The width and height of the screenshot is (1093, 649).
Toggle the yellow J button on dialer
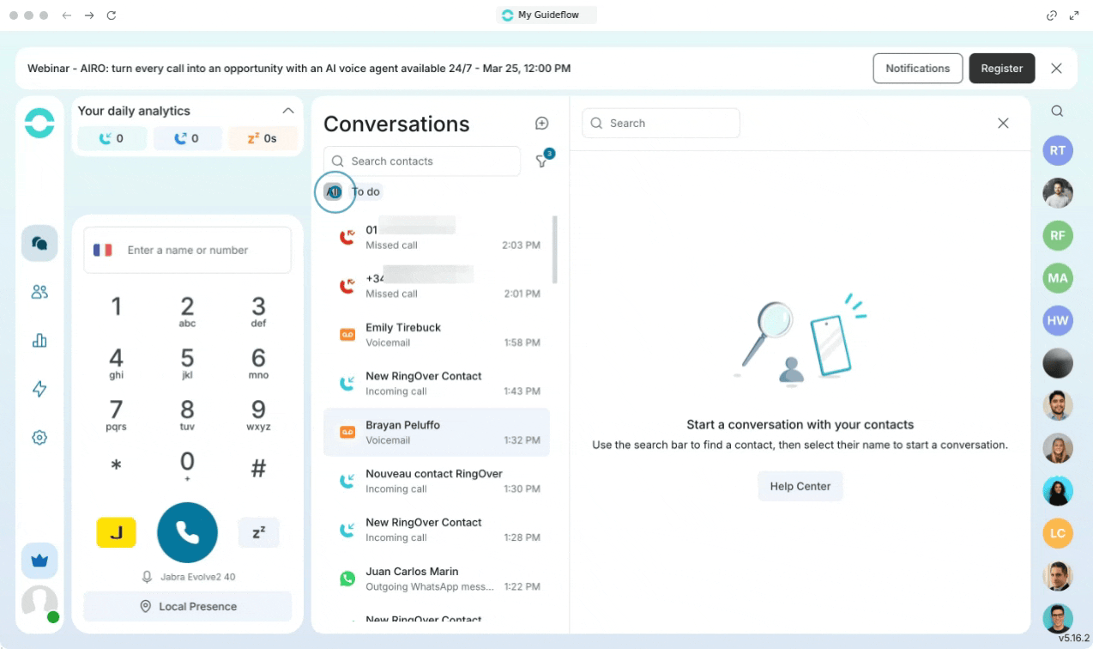pos(116,532)
